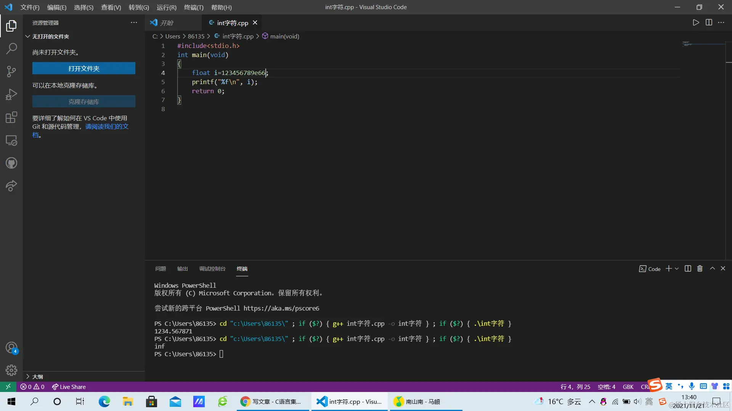
Task: Open Chrome window in Windows taskbar
Action: [x=273, y=401]
